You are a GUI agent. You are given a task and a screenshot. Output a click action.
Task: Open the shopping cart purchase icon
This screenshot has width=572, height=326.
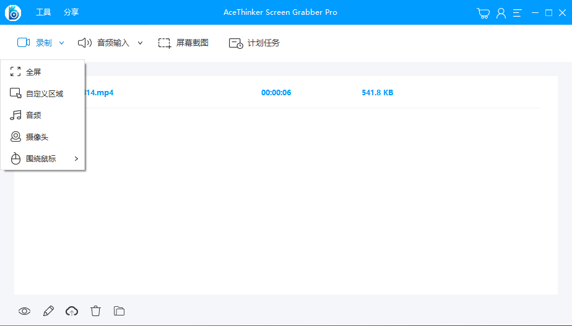pyautogui.click(x=483, y=13)
